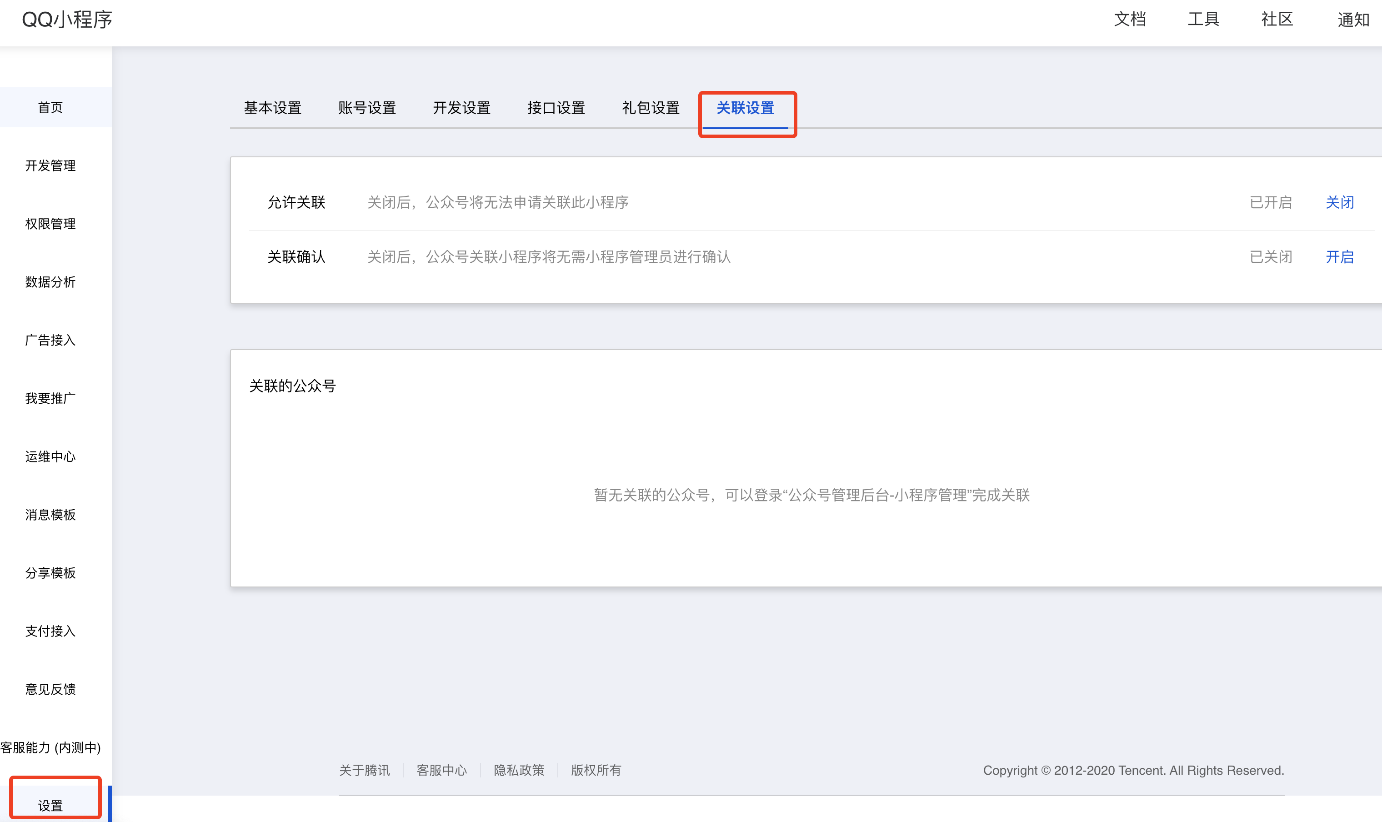
Task: Switch to the 礼包设置 tab
Action: click(651, 108)
